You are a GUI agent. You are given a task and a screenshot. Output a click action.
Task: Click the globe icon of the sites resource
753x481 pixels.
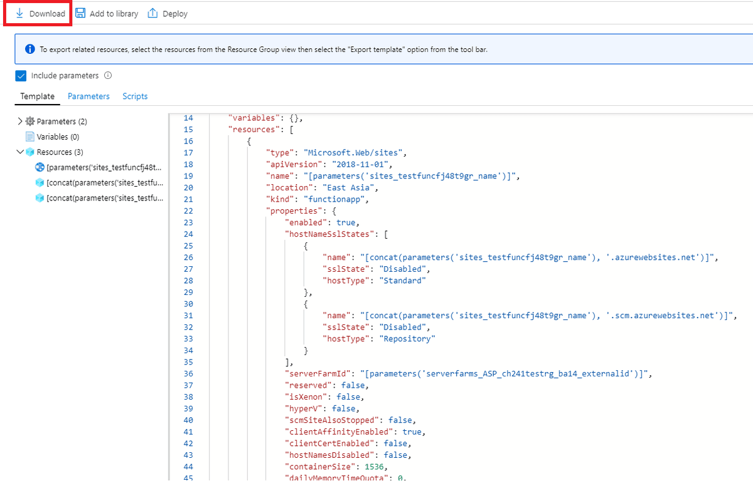point(40,168)
